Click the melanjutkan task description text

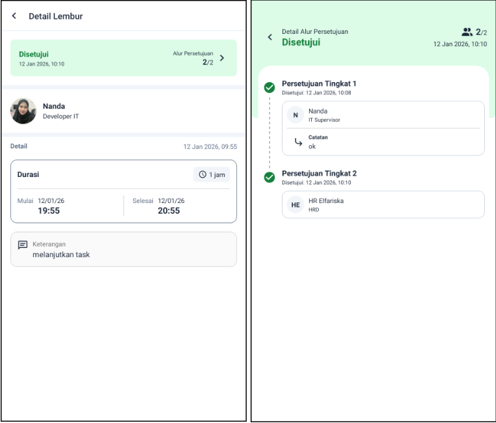tap(61, 254)
